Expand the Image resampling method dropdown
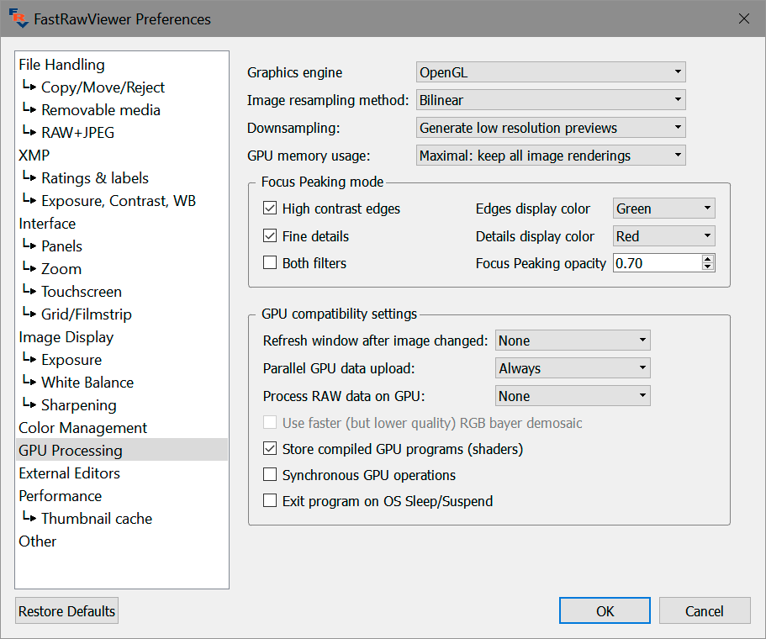Image resolution: width=766 pixels, height=639 pixels. pyautogui.click(x=551, y=100)
